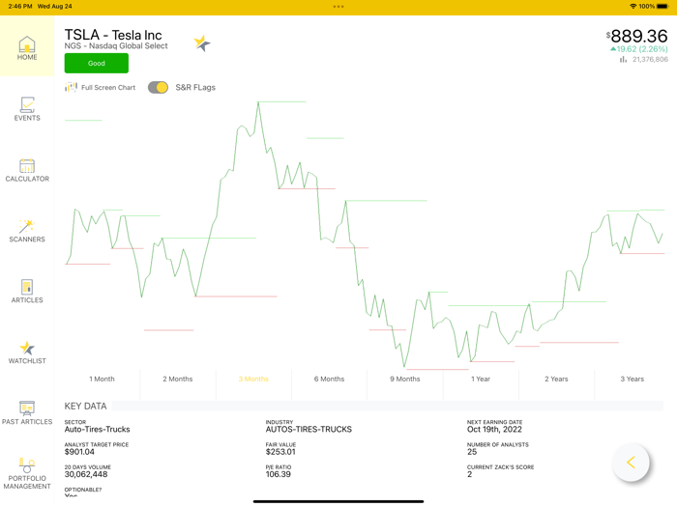Screen dimensions: 677x507
Task: Toggle the S&R Flags switch
Action: tap(158, 87)
